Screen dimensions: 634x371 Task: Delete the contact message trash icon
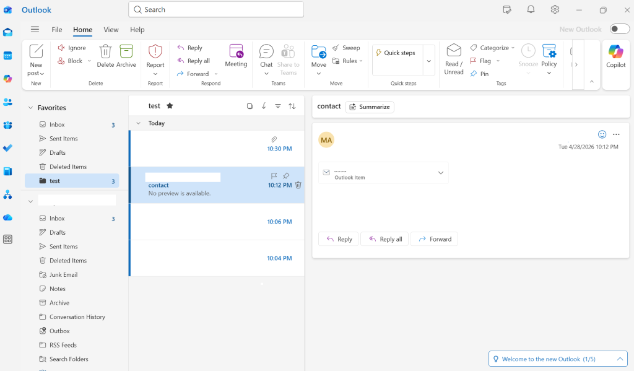298,185
